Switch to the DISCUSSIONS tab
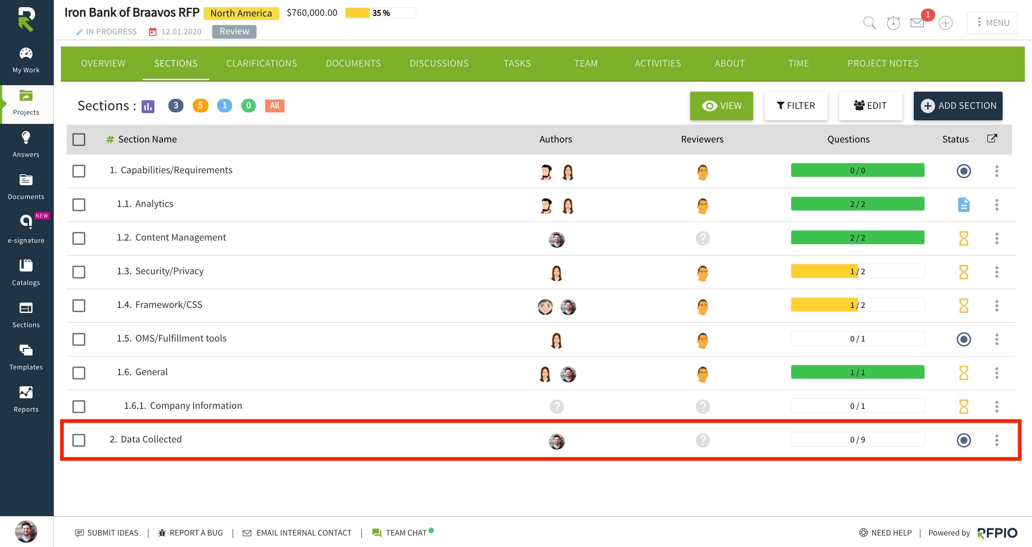 click(439, 63)
